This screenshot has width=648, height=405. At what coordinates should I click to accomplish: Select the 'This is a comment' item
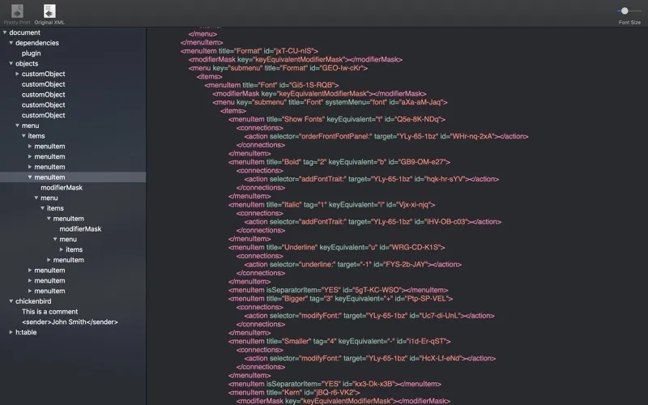49,312
